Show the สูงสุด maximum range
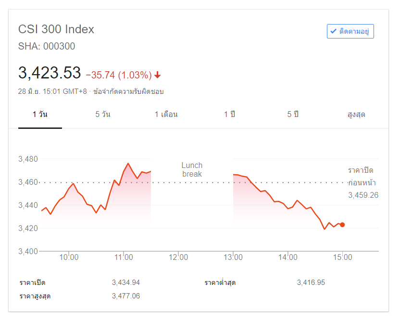The height and width of the screenshot is (322, 399). pyautogui.click(x=356, y=115)
